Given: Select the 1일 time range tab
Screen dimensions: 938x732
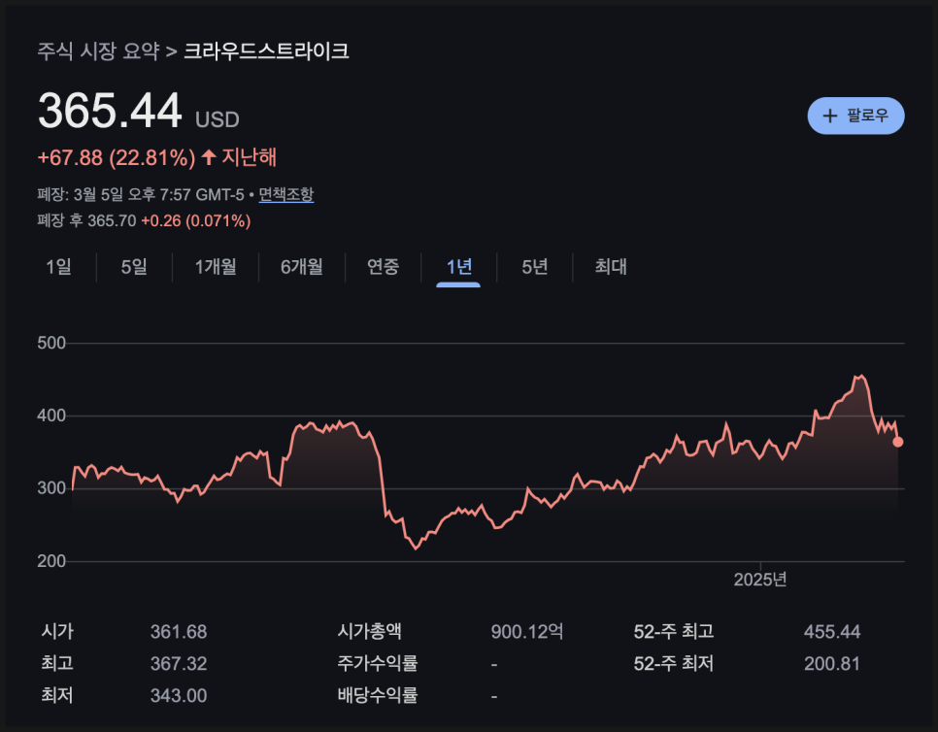Looking at the screenshot, I should tap(58, 267).
